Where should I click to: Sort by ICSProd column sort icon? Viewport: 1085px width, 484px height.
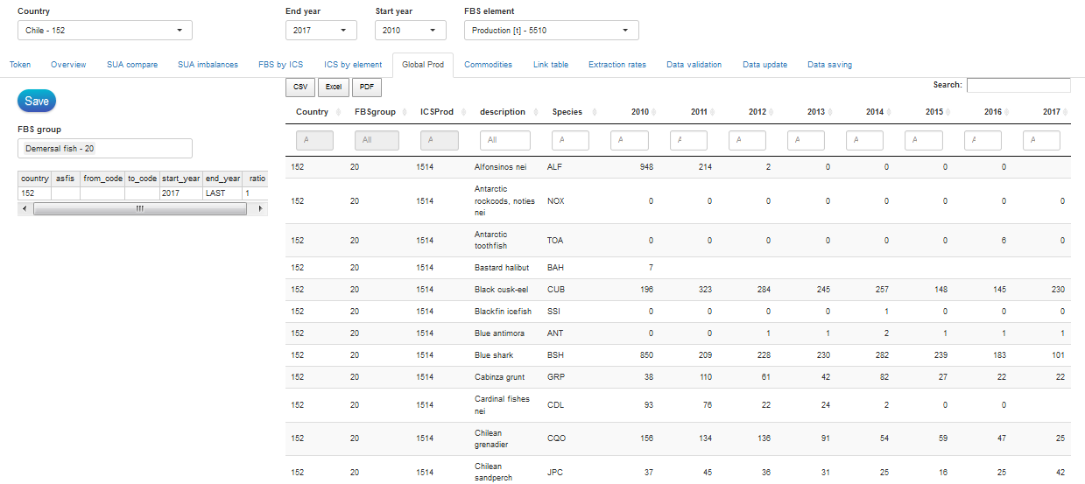462,112
